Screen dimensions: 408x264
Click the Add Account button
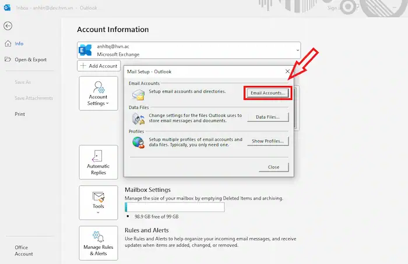coord(99,66)
